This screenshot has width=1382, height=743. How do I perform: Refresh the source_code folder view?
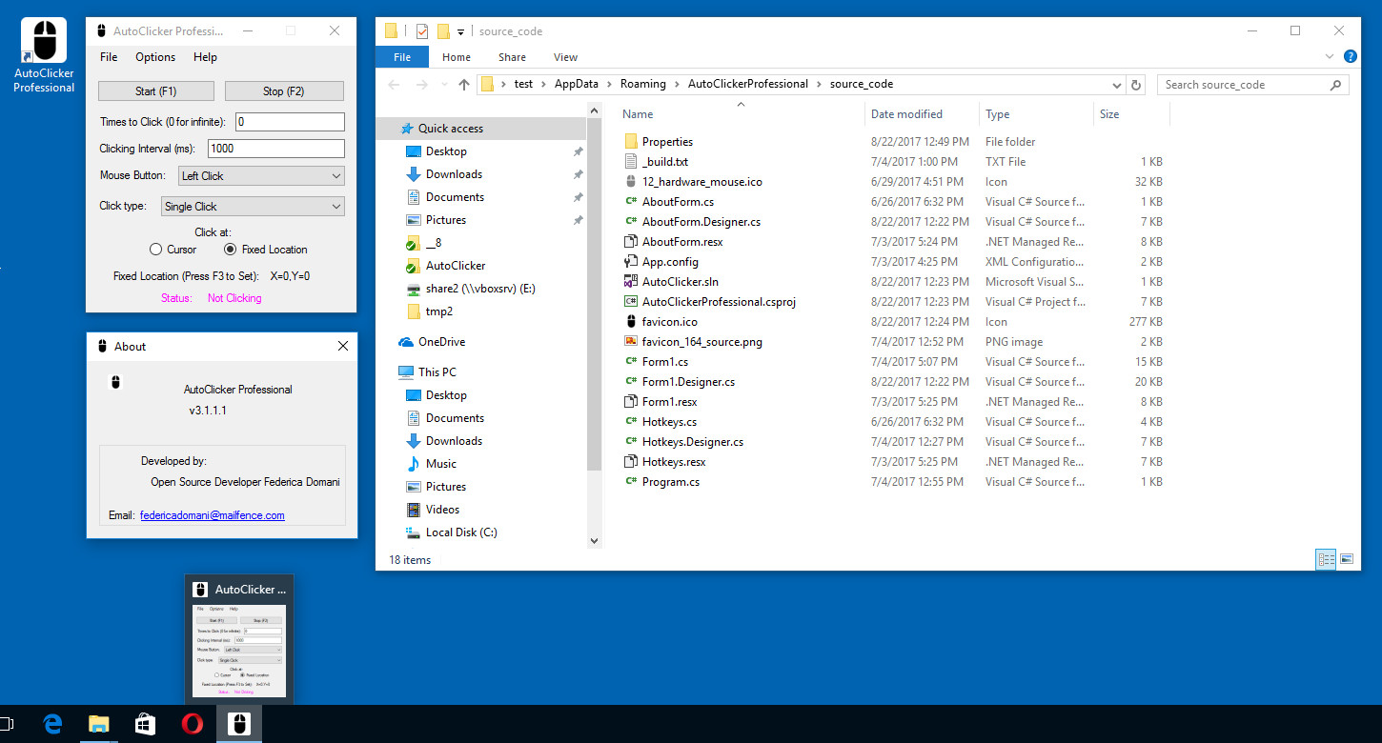[1135, 85]
